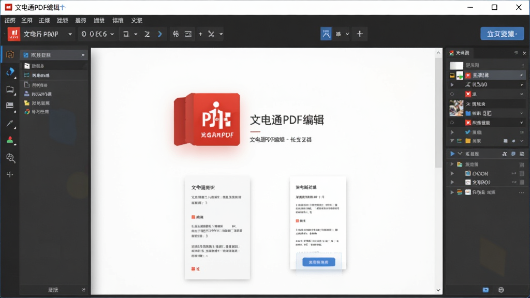Open the last menu in the menu bar
Viewport: 530px width, 298px height.
[x=137, y=20]
